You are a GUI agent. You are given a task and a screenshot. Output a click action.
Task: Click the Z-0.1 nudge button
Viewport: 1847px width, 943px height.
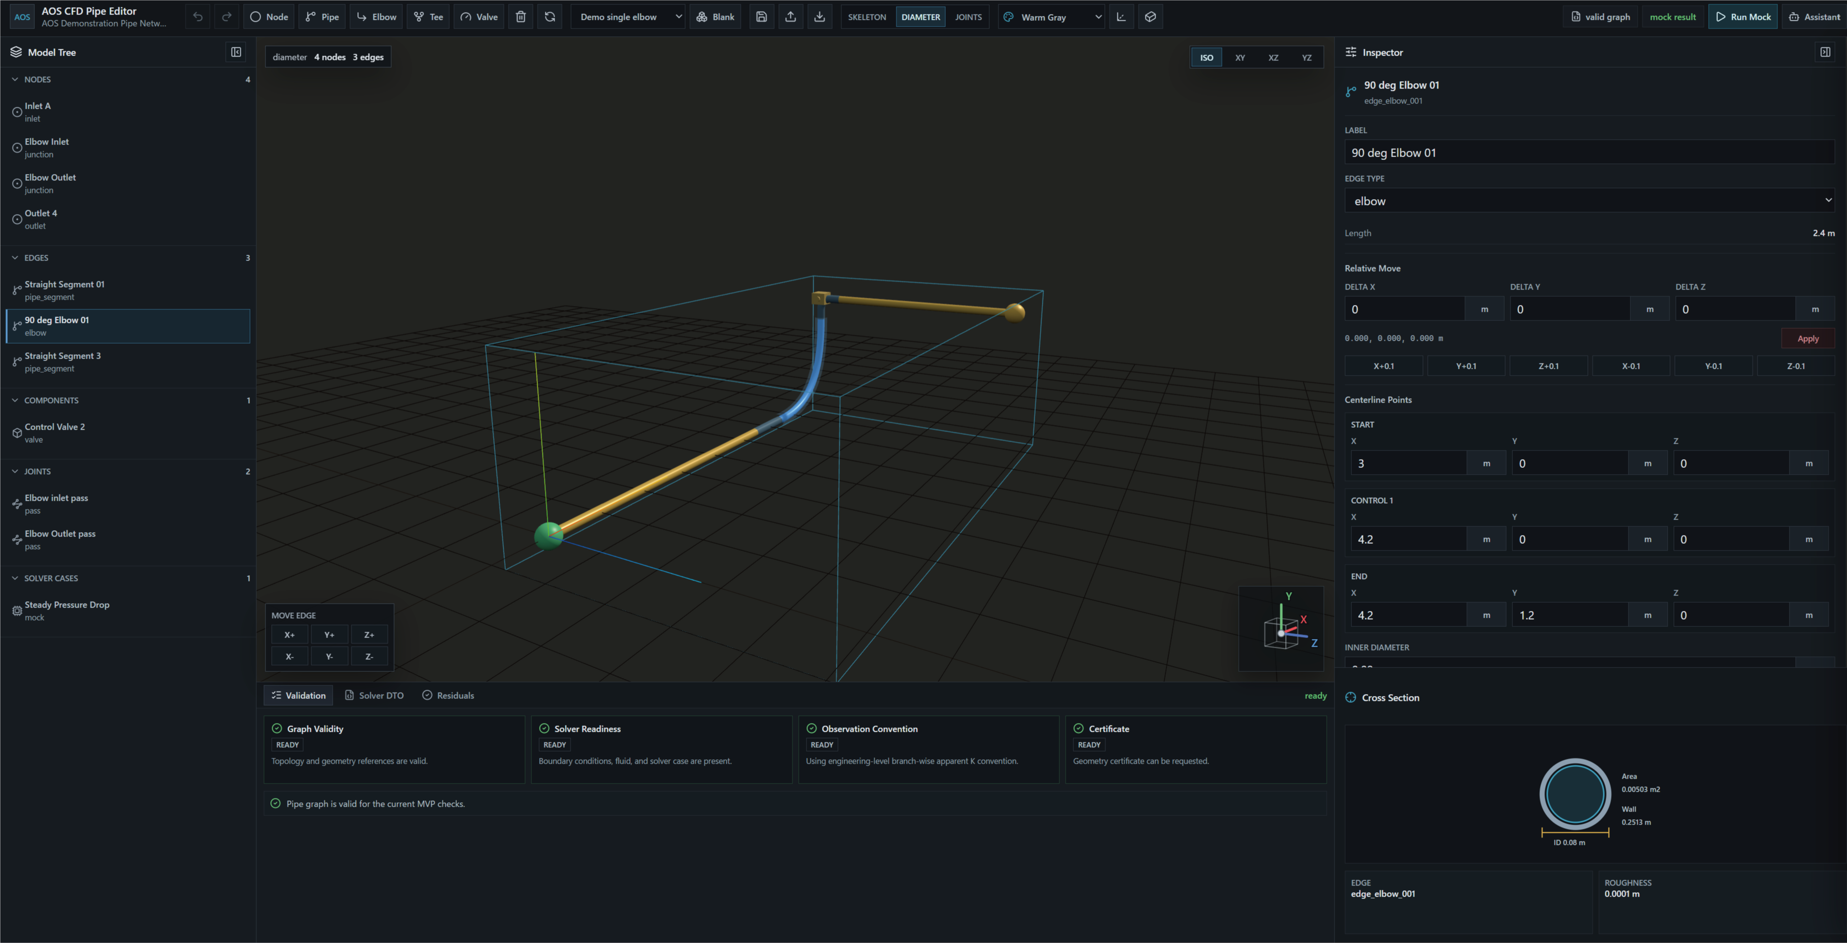[x=1795, y=365]
